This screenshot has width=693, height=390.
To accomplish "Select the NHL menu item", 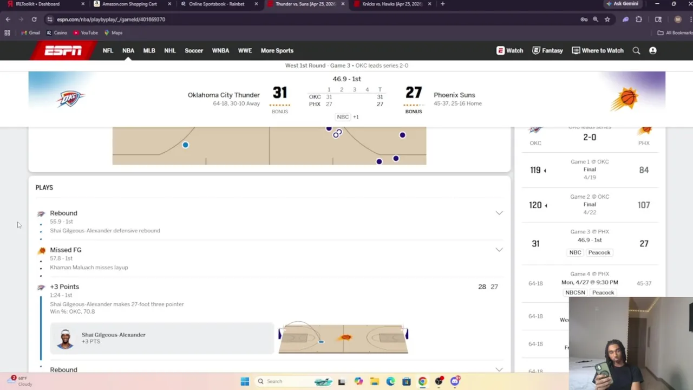I will coord(170,50).
